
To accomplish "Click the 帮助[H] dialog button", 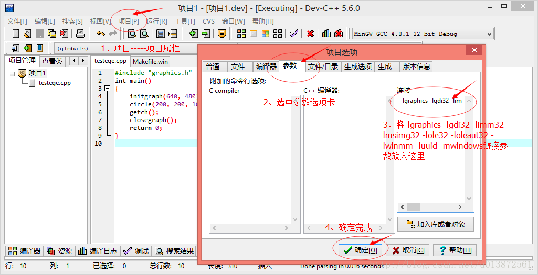I will tap(455, 250).
